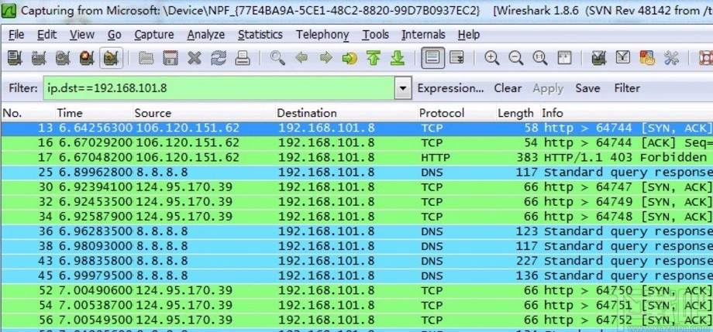Go back in packet history
This screenshot has width=713, height=332.
(x=301, y=58)
